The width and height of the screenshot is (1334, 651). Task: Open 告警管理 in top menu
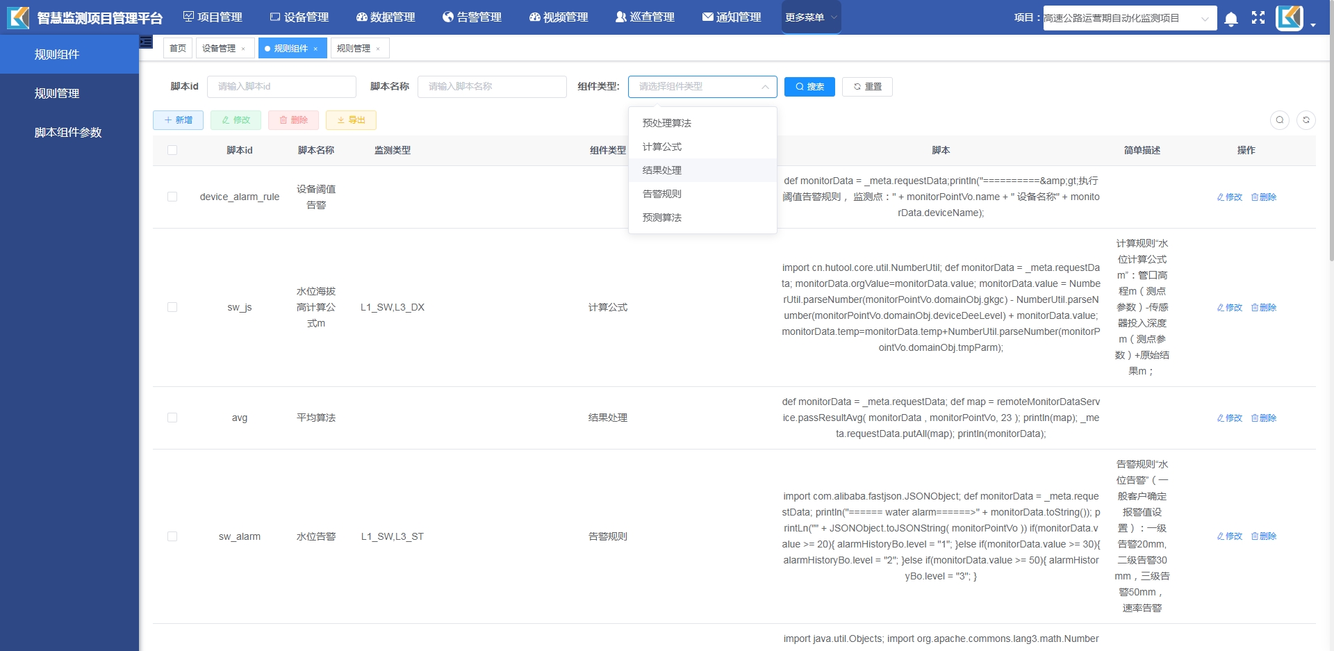472,17
